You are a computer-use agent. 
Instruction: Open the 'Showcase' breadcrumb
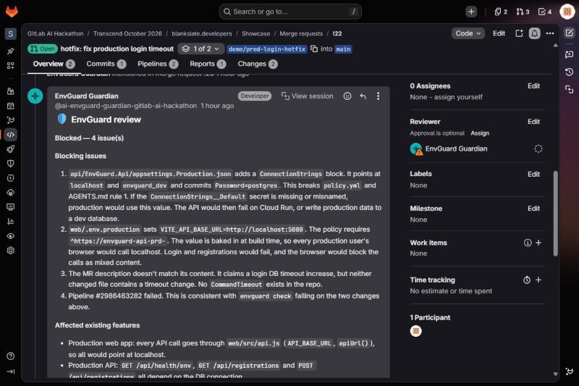pyautogui.click(x=255, y=33)
